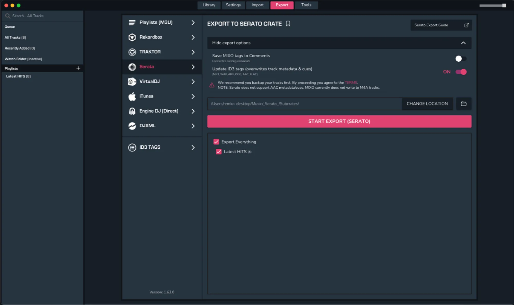Collapse Hide export options panel
This screenshot has width=514, height=305.
point(463,43)
